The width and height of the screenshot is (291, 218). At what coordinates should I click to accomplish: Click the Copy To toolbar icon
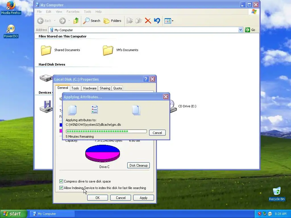[139, 21]
